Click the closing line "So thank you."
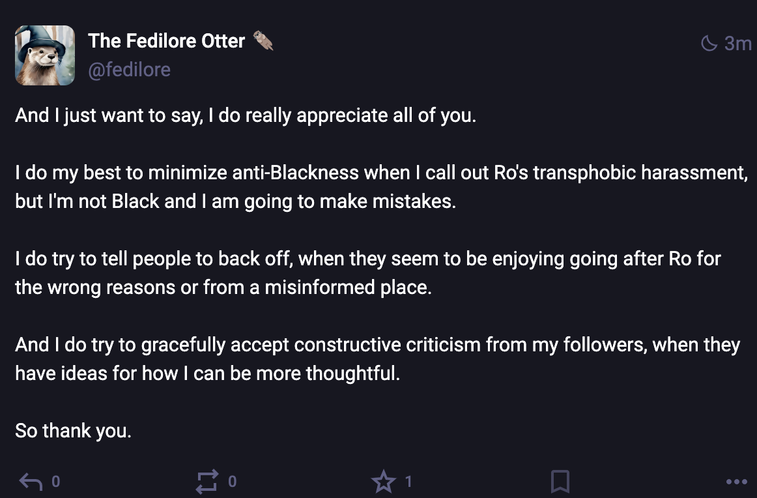The image size is (757, 498). coord(73,431)
